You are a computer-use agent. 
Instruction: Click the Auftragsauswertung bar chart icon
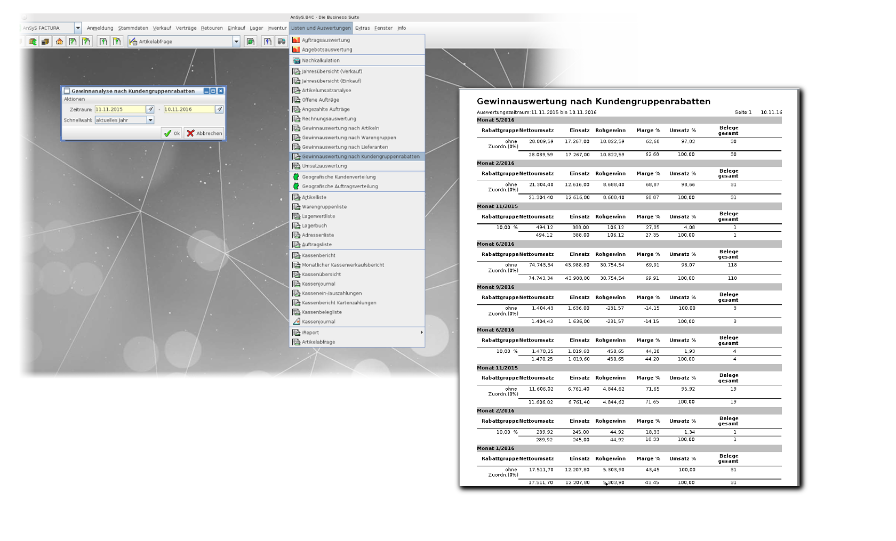point(297,40)
